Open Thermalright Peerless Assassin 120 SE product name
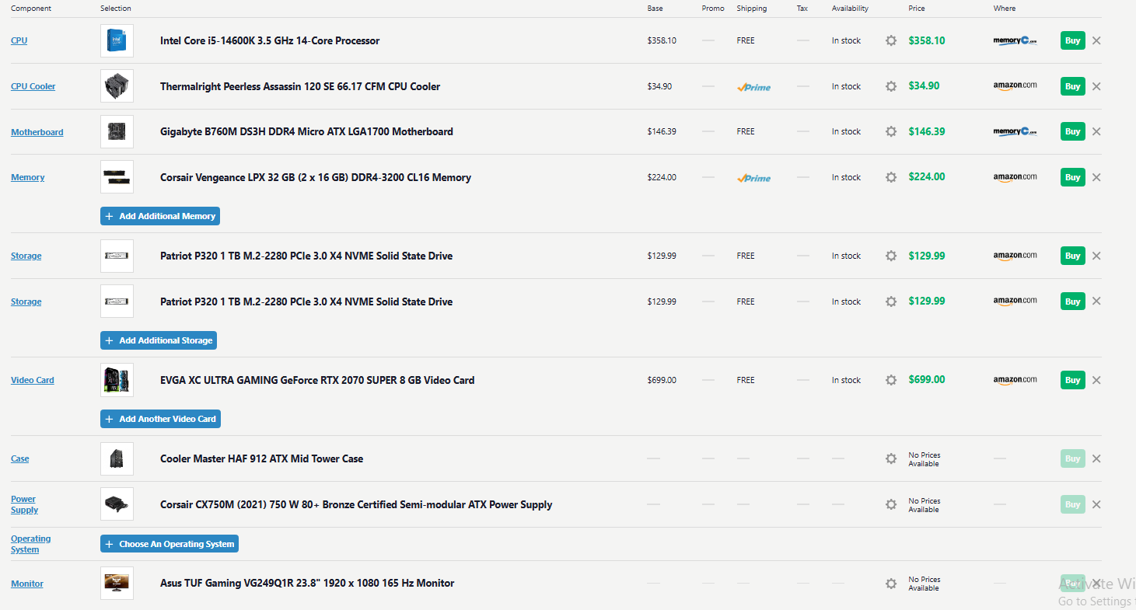Image resolution: width=1136 pixels, height=610 pixels. coord(300,86)
